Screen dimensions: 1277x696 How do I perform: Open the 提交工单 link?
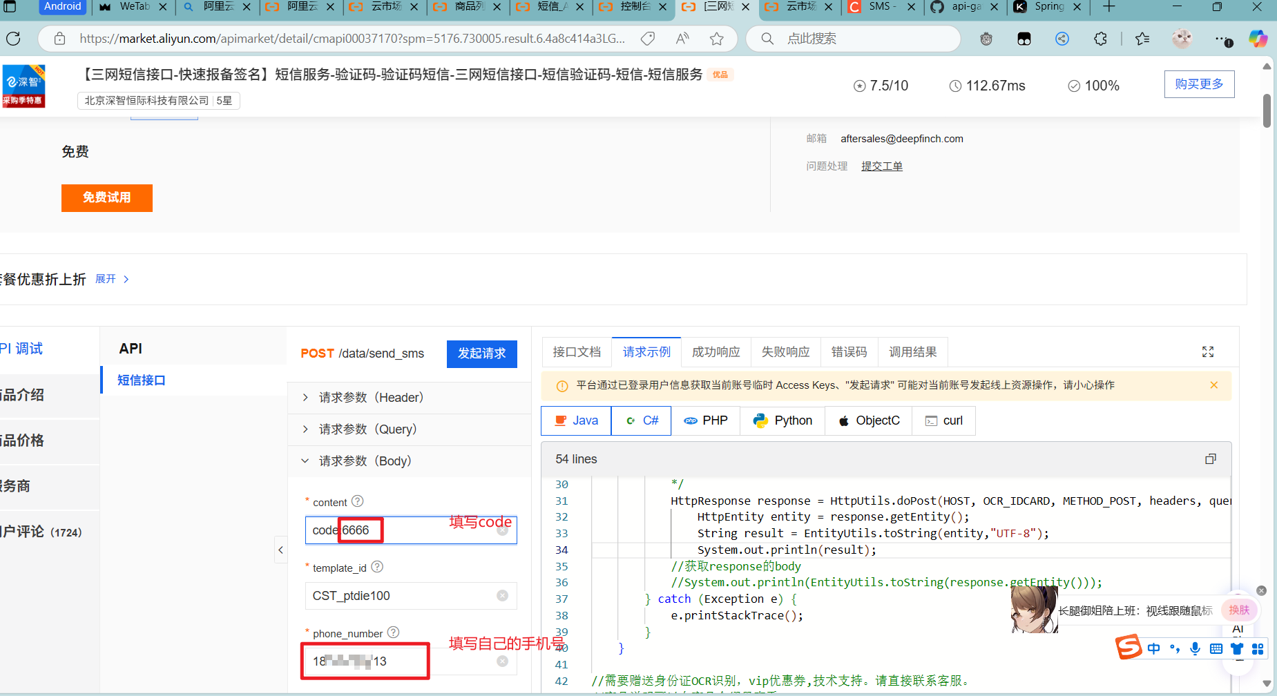(882, 166)
